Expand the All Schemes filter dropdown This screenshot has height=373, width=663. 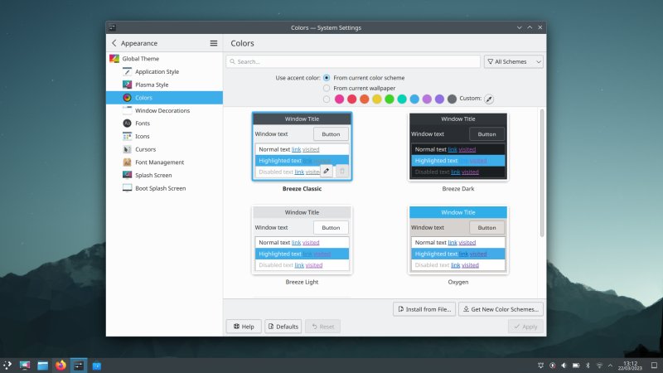[x=514, y=61]
